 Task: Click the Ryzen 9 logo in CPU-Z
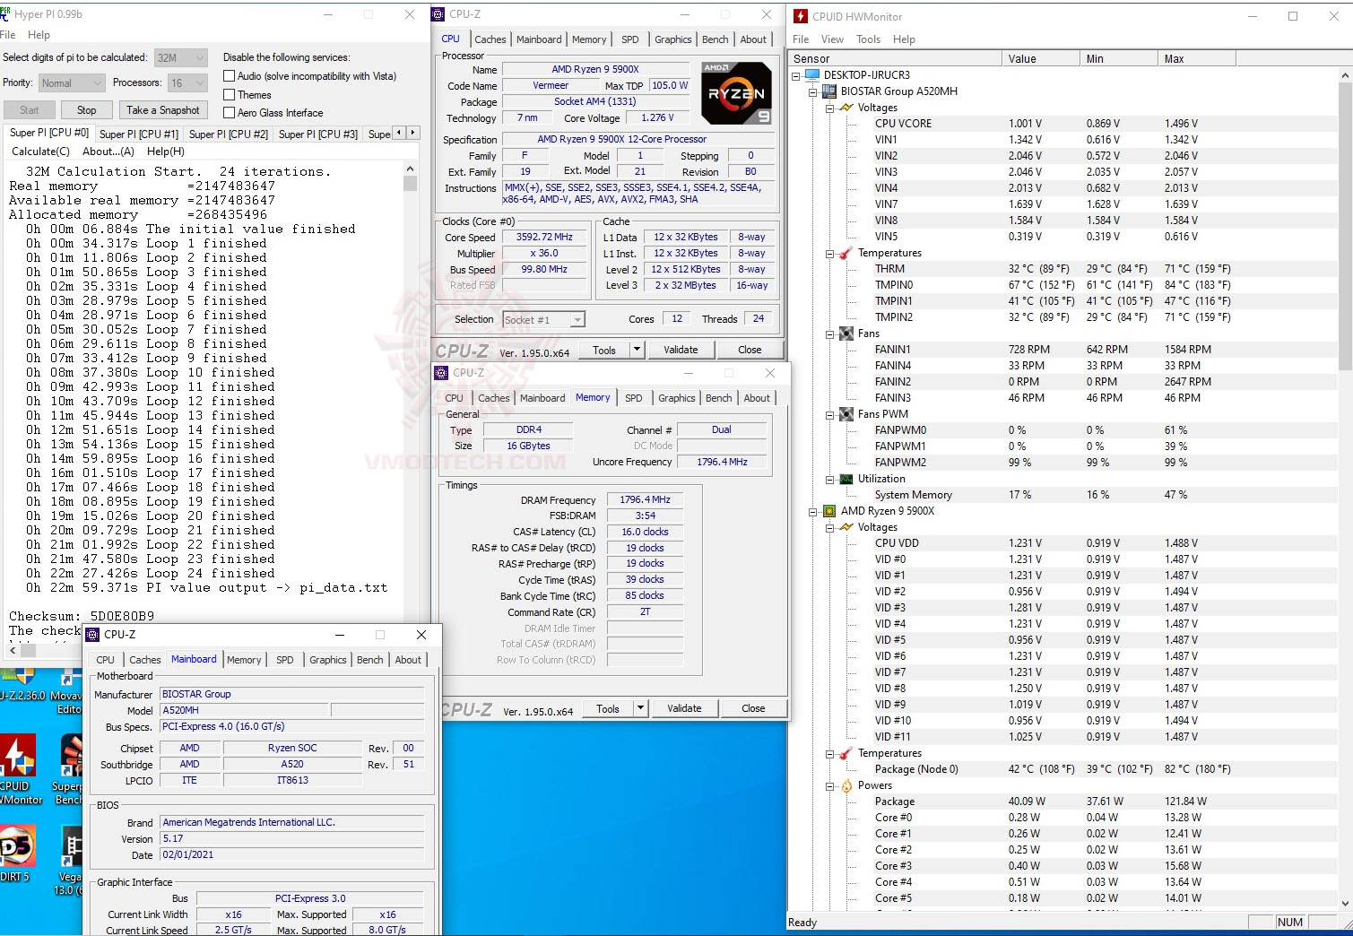[736, 93]
